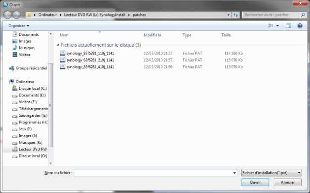Open Programmes (H:) drive

[x=33, y=122]
